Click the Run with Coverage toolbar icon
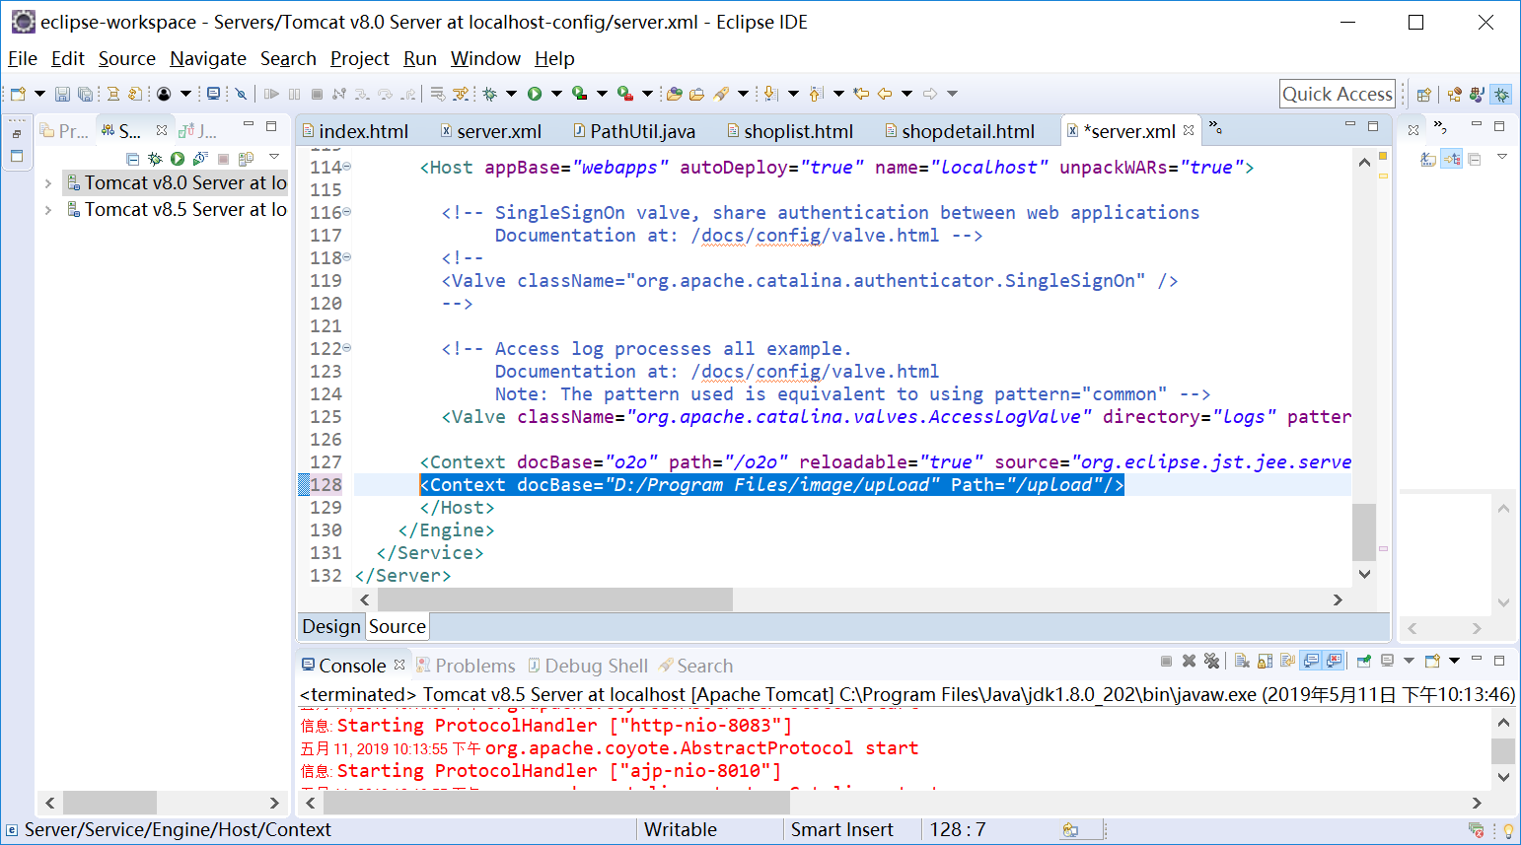The image size is (1521, 845). pyautogui.click(x=580, y=94)
